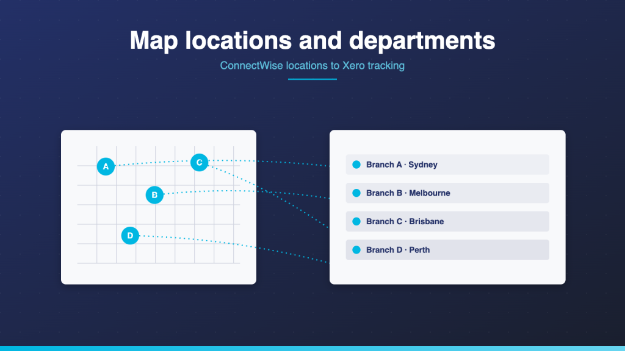The height and width of the screenshot is (351, 625).
Task: Click the dot beside Branch A · Sydney
Action: pos(356,165)
